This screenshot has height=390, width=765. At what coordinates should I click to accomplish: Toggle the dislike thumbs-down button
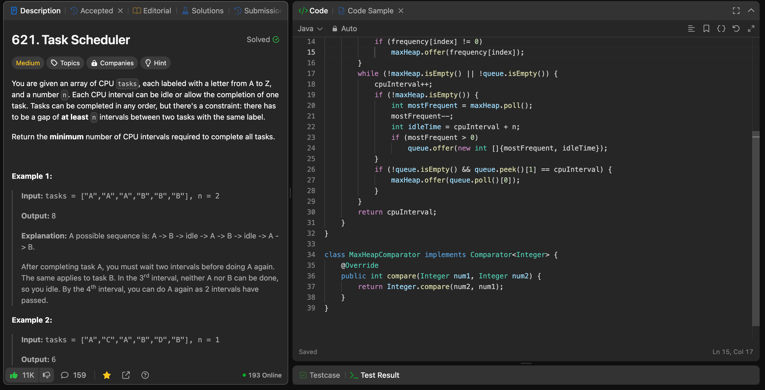46,375
